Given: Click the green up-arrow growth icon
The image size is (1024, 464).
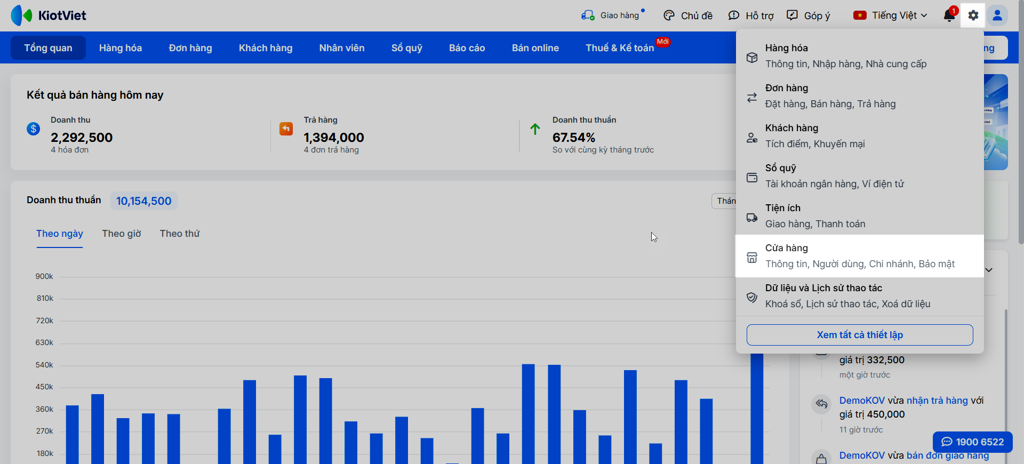Looking at the screenshot, I should coord(535,129).
